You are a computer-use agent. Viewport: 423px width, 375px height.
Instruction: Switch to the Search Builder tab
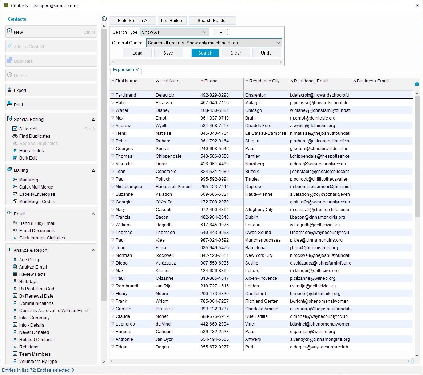click(x=212, y=20)
